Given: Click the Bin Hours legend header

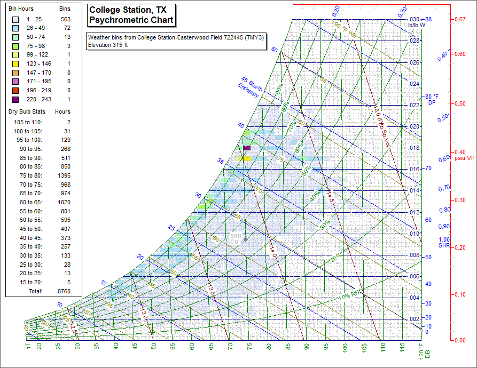Looking at the screenshot, I should pos(21,10).
